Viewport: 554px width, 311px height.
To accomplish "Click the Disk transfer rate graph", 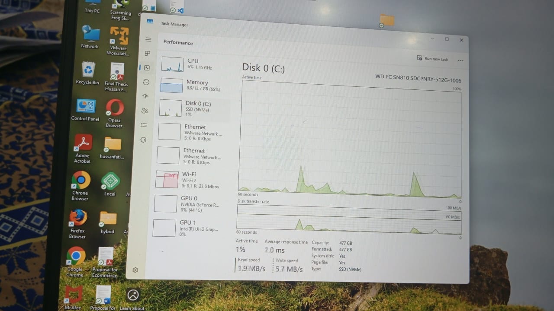I will pos(349,219).
